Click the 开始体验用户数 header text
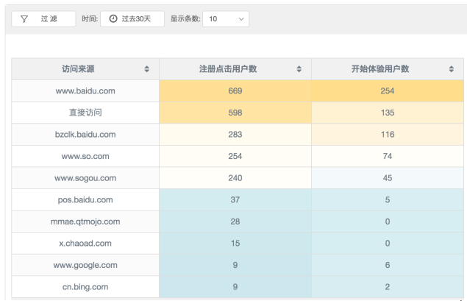The width and height of the screenshot is (467, 301). click(380, 69)
